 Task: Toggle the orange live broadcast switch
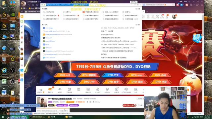click(x=50, y=89)
